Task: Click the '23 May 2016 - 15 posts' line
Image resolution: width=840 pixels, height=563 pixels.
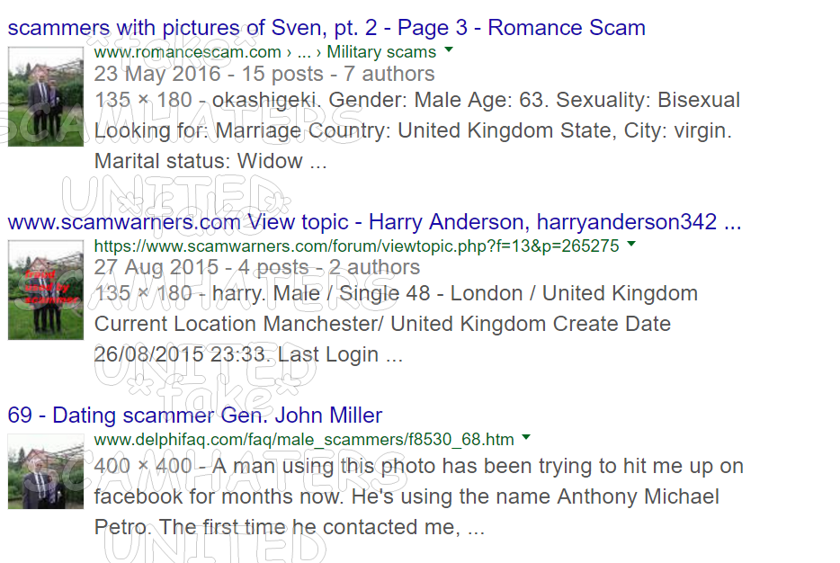Action: pyautogui.click(x=264, y=74)
